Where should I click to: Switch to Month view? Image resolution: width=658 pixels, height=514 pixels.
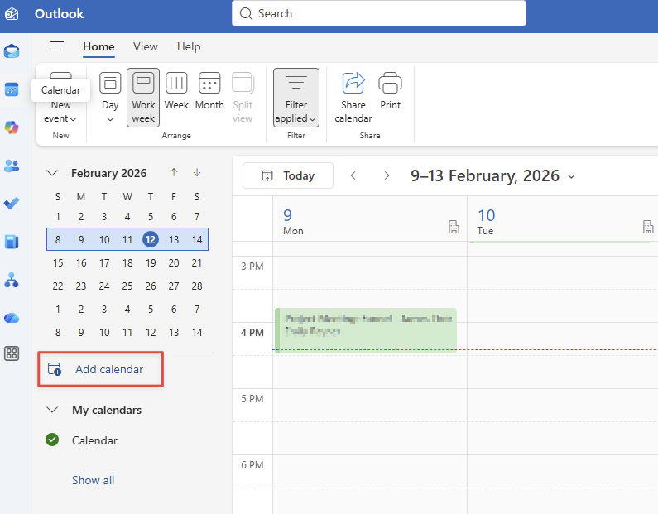209,91
